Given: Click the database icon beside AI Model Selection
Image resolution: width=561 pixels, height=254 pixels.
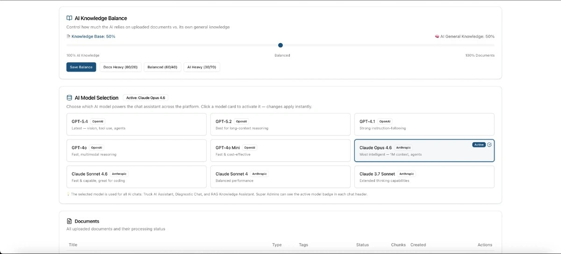Looking at the screenshot, I should pyautogui.click(x=69, y=98).
